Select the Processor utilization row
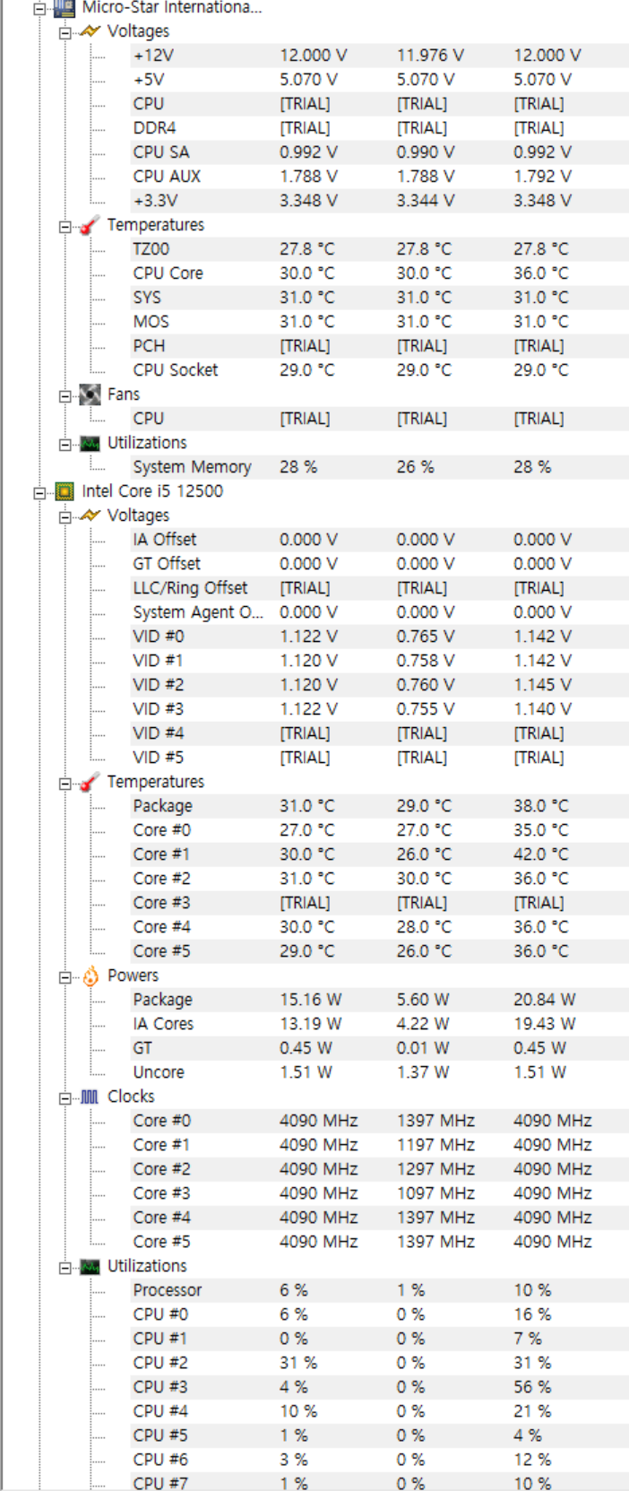The height and width of the screenshot is (1491, 629). click(x=380, y=1290)
